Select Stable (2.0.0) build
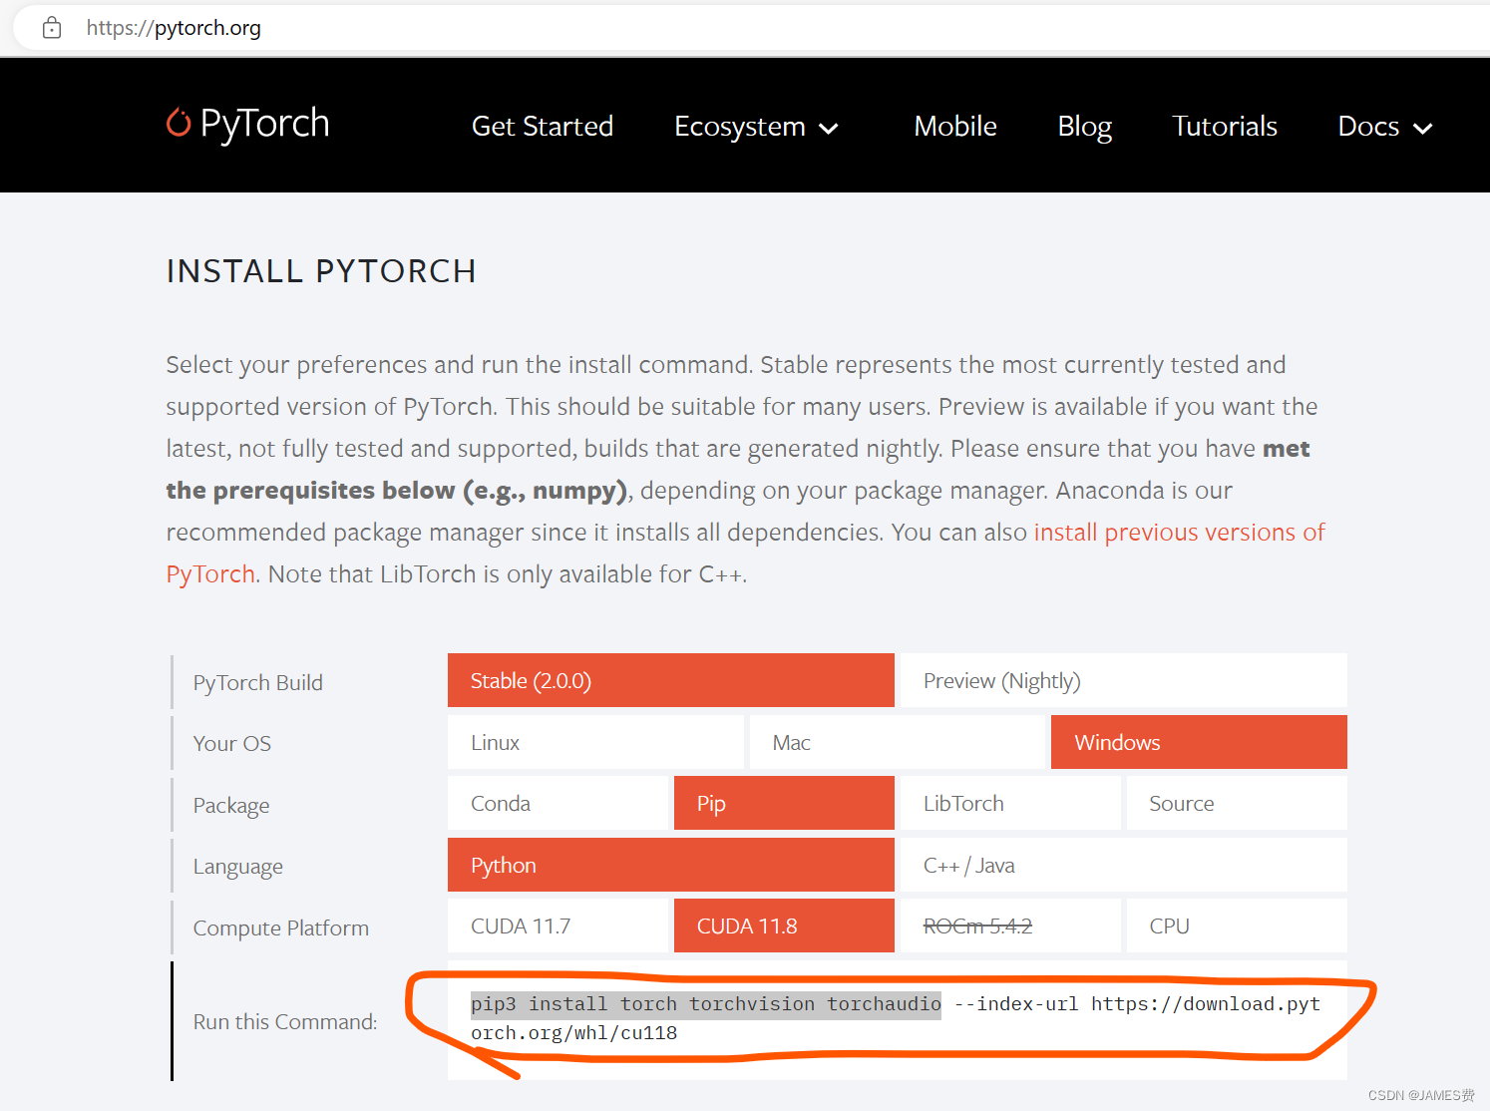 click(x=671, y=680)
